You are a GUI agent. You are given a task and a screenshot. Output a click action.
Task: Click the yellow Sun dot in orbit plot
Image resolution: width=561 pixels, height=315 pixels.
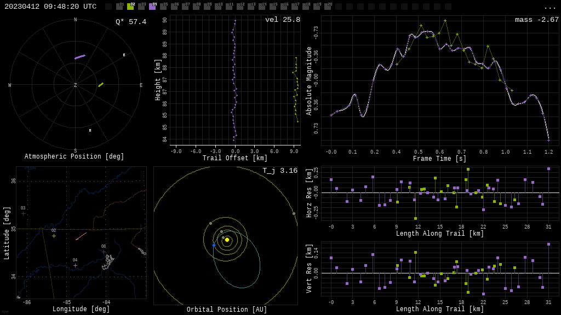(227, 240)
